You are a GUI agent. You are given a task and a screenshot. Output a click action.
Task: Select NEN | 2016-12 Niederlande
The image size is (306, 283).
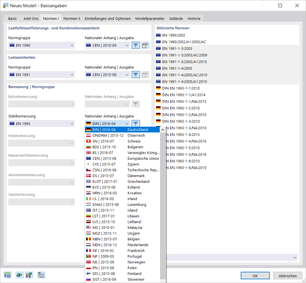[x=122, y=245]
